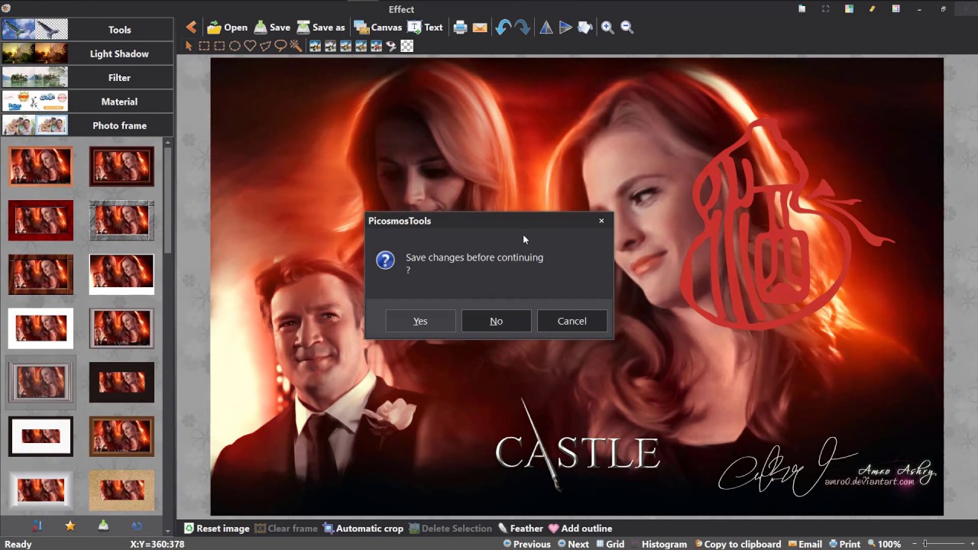Select the lasso selection tool

point(280,46)
